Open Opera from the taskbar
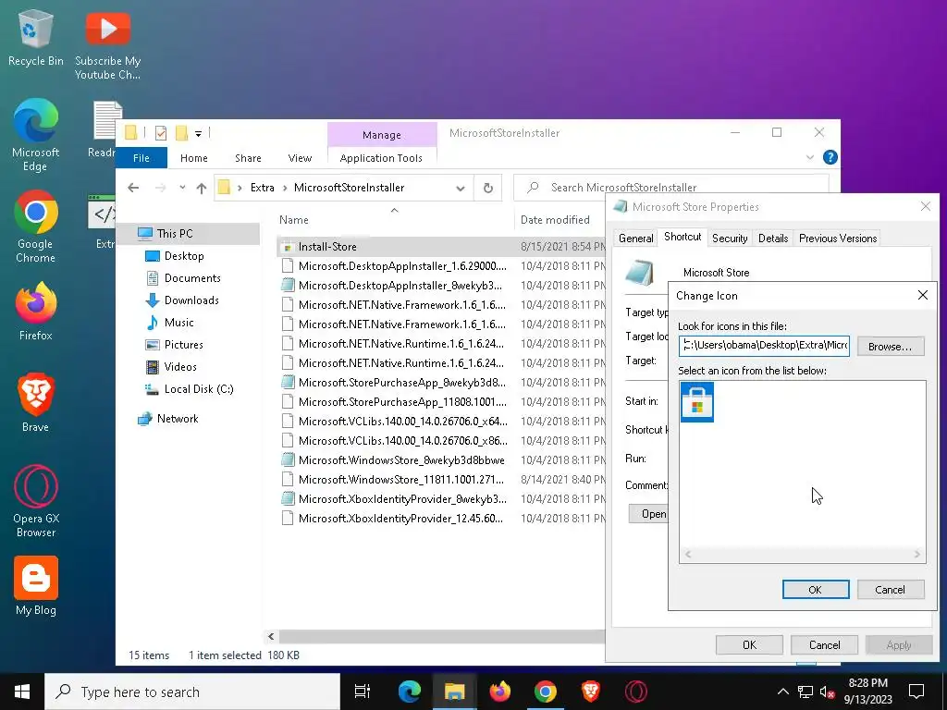 pos(635,692)
